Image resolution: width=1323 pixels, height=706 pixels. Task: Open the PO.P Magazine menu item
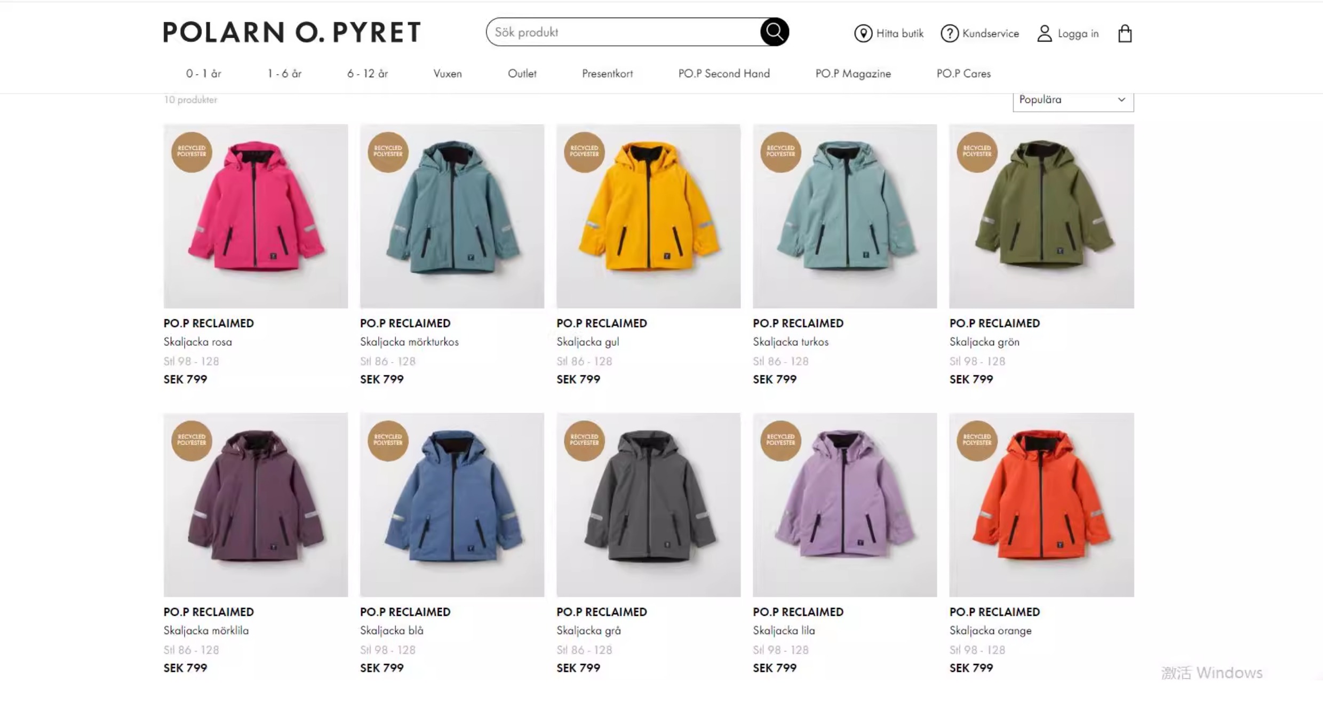tap(853, 74)
